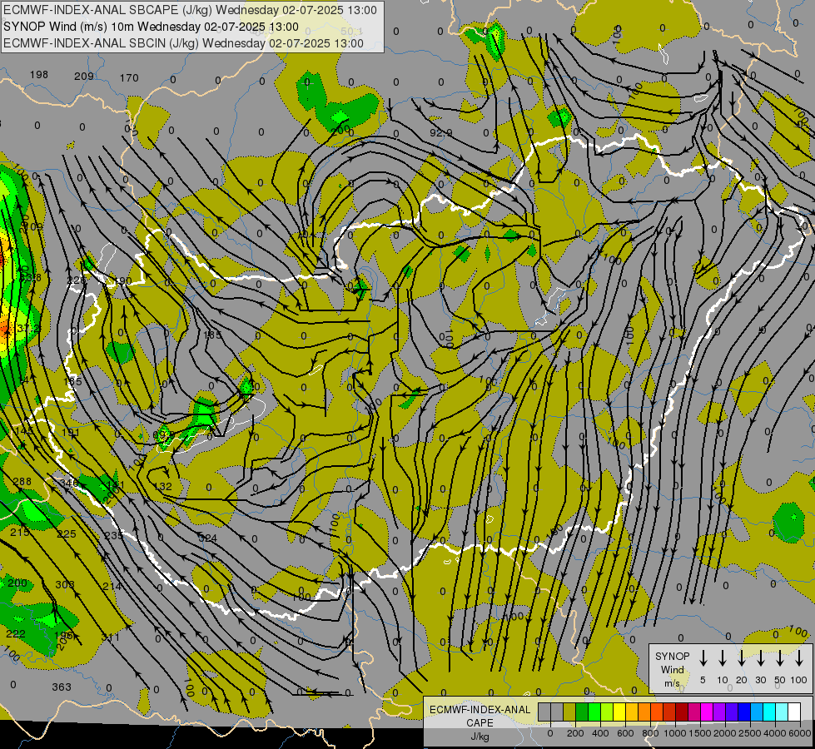
Task: Click the map value '132'
Action: coord(162,487)
